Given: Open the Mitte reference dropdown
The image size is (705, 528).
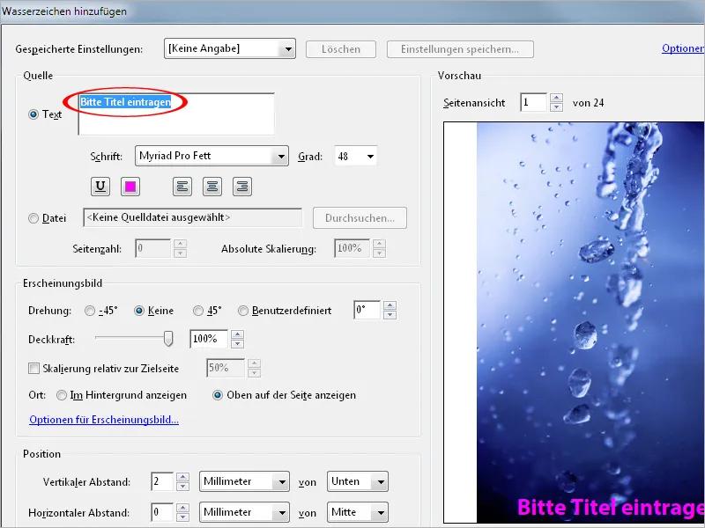Looking at the screenshot, I should [x=358, y=512].
